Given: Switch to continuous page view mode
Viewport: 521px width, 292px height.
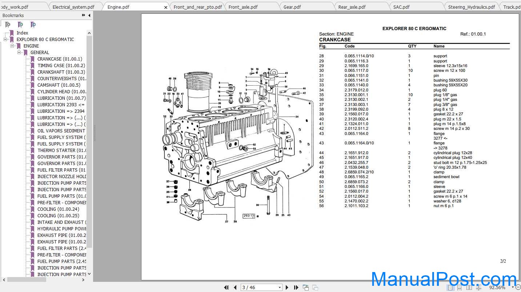Looking at the screenshot, I should click(460, 287).
